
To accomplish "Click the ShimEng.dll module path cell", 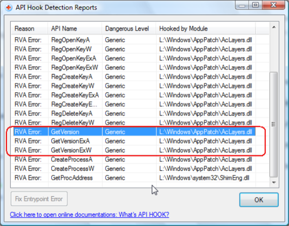I will [x=204, y=178].
